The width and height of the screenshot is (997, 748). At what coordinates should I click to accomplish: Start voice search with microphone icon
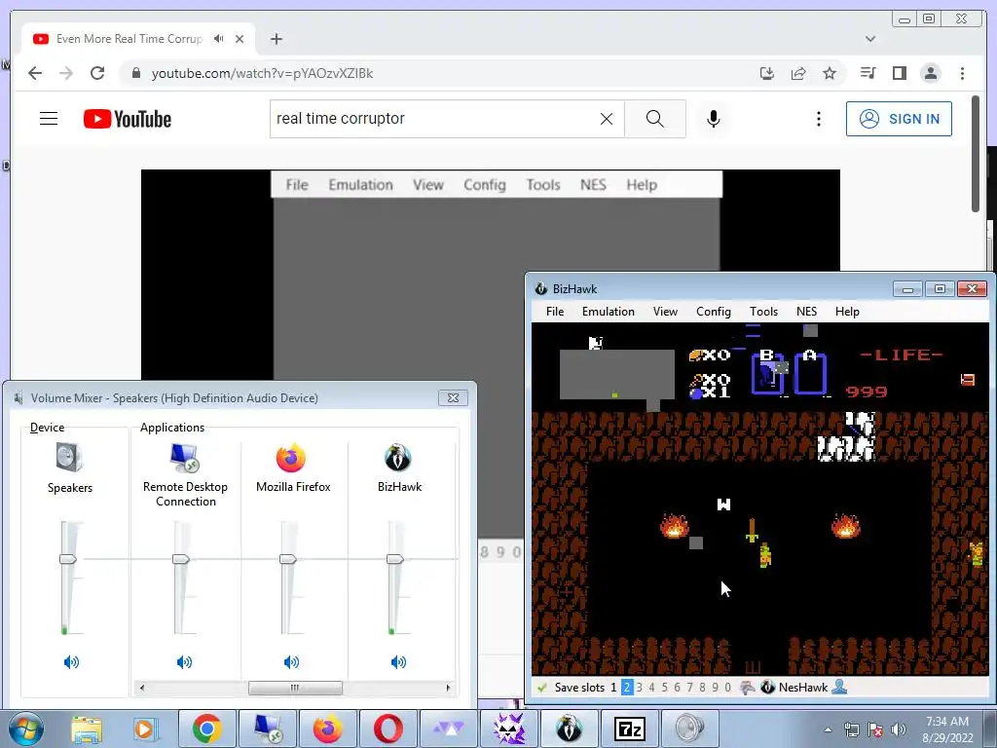point(714,119)
